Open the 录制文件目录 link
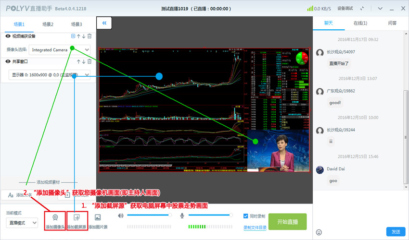409x240 pixels. coord(255,228)
